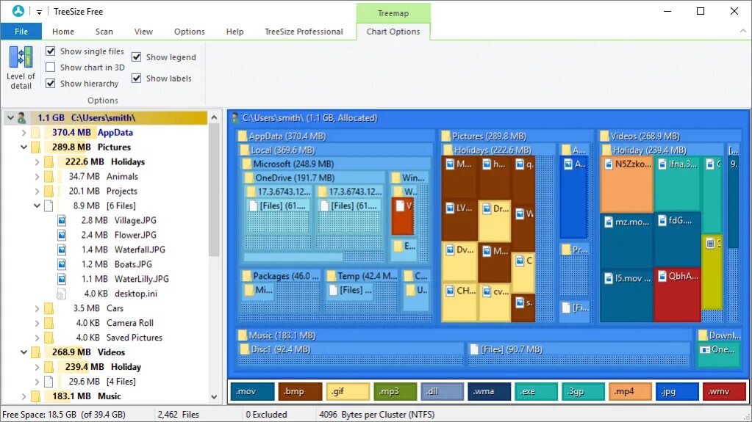This screenshot has height=422, width=752.
Task: Toggle Show single files checkbox
Action: click(x=51, y=51)
